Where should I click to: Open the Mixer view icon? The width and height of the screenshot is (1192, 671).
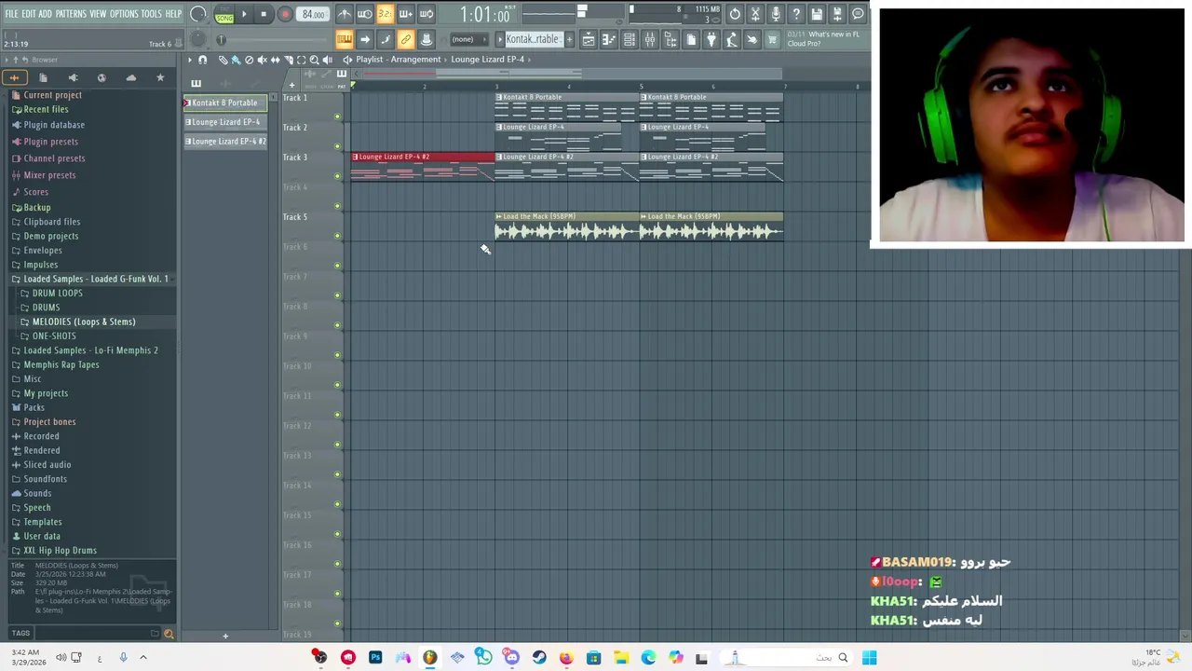point(650,39)
